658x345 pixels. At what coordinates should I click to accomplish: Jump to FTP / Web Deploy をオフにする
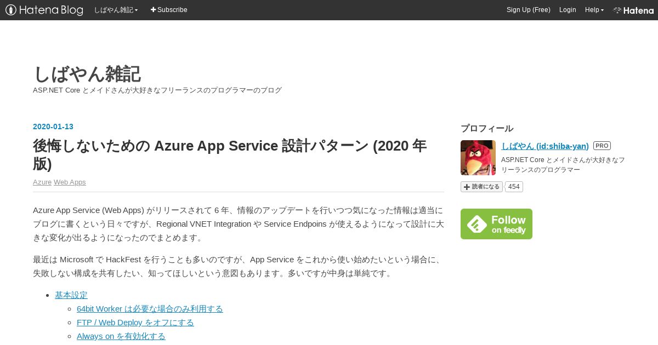coord(135,322)
